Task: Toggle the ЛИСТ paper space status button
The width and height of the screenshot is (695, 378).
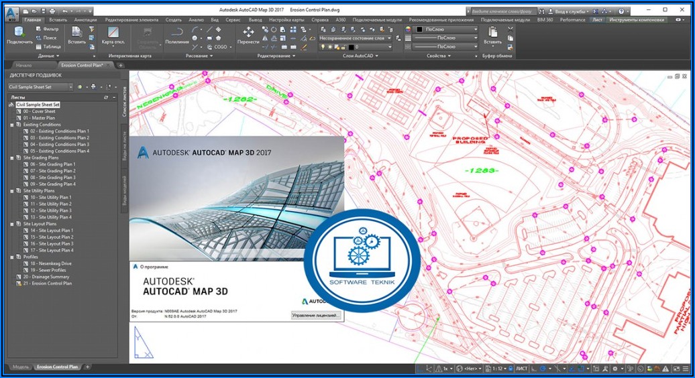Action: [x=521, y=369]
